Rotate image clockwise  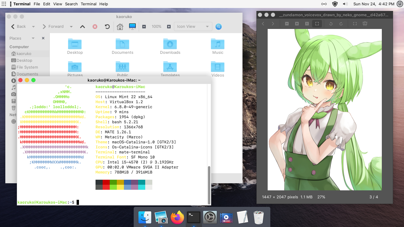point(341,24)
